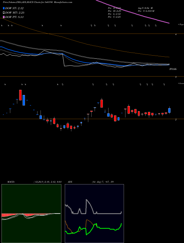Screen dimensions: 184x243
Task: Click the 'Lows' label at right edge
Action: [x=181, y=83]
